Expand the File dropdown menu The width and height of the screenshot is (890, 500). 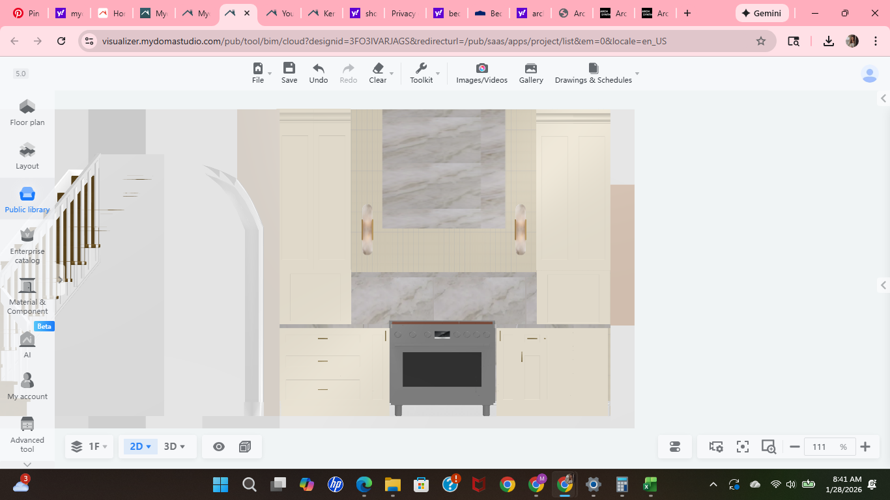[259, 72]
